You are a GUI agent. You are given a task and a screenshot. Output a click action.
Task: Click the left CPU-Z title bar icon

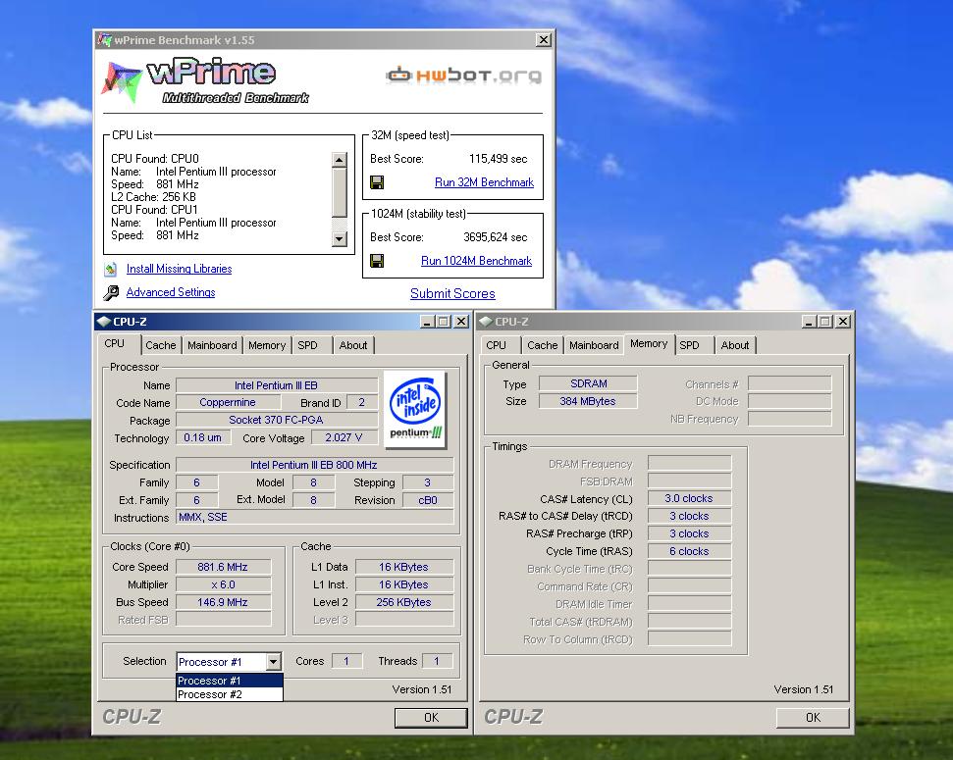[103, 322]
